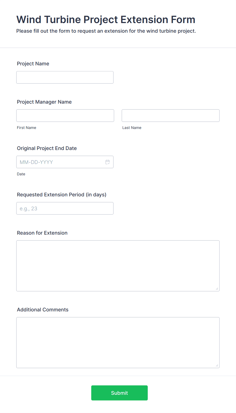Click the Project Manager Name label
The height and width of the screenshot is (413, 236).
pos(44,102)
